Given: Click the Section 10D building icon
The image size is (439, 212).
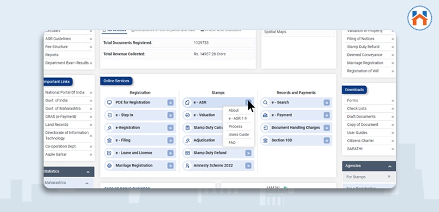Looking at the screenshot, I should 265,140.
